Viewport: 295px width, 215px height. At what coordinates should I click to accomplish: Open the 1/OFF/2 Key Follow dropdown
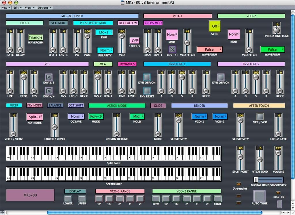coord(135,41)
